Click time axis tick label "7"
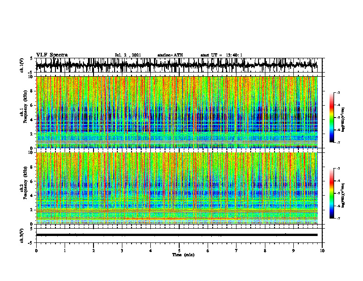The height and width of the screenshot is (281, 363). pyautogui.click(x=236, y=251)
